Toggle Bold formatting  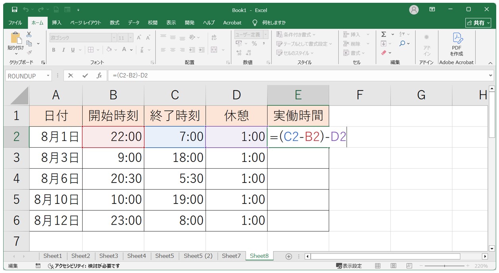[x=54, y=50]
